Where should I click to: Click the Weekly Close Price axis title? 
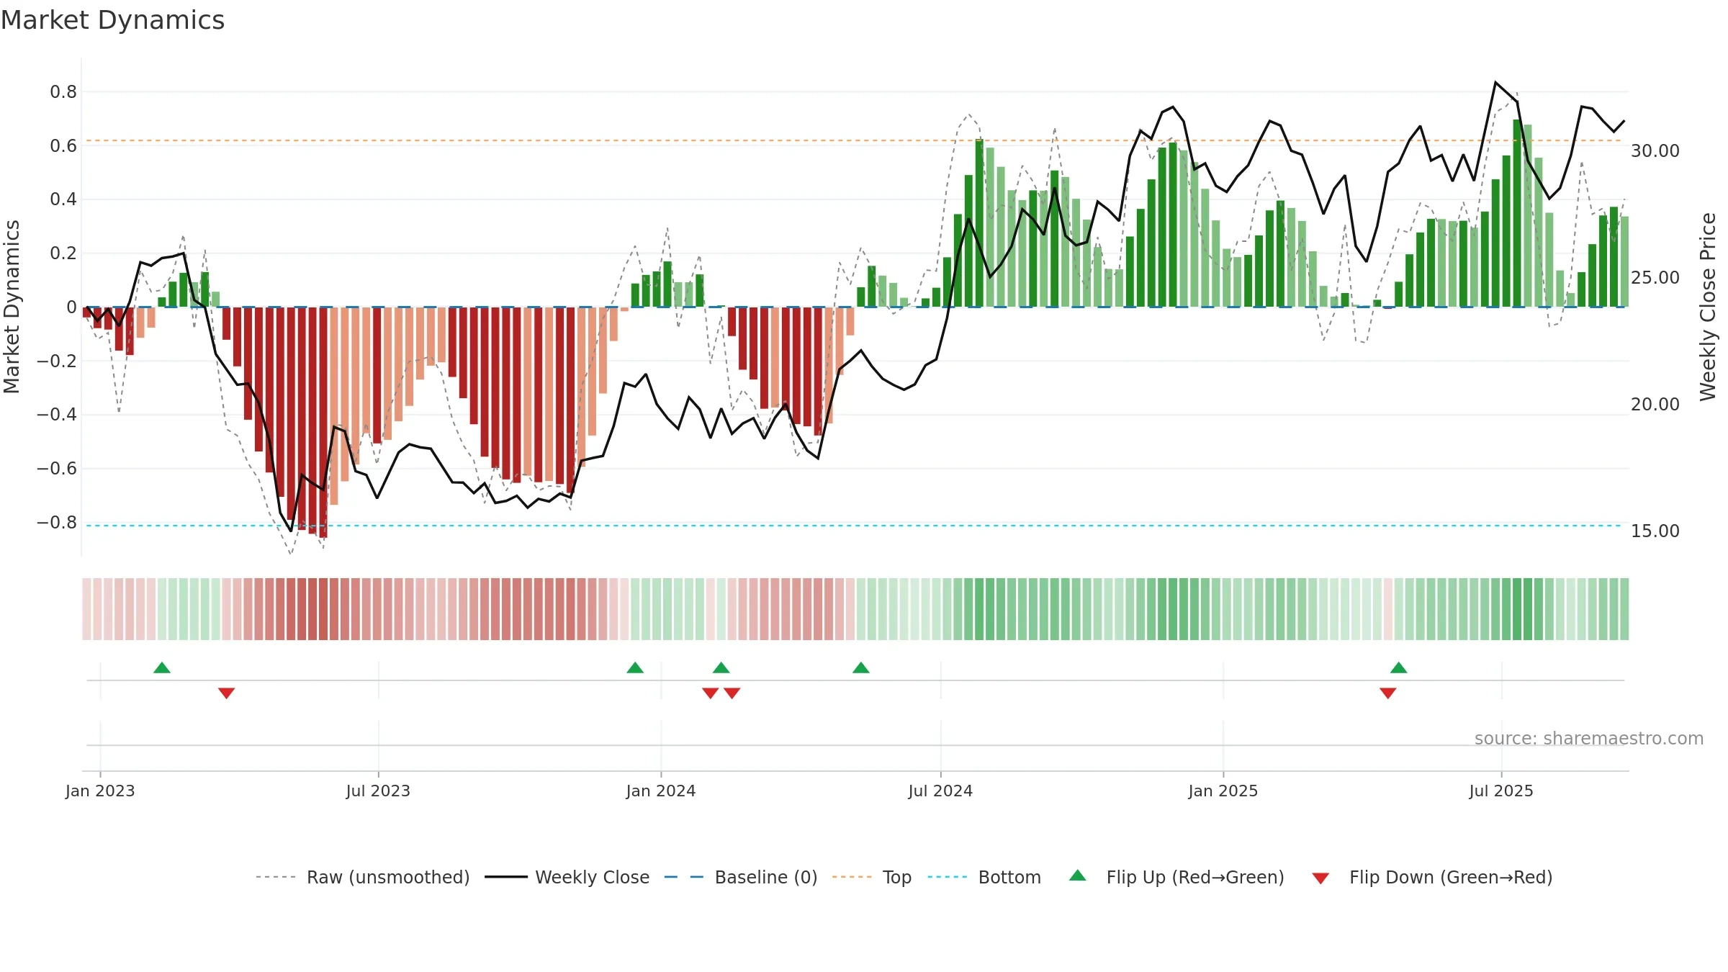click(x=1708, y=307)
